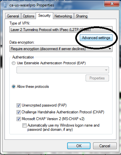Open Advanced settings for the VPN

pyautogui.click(x=96, y=38)
